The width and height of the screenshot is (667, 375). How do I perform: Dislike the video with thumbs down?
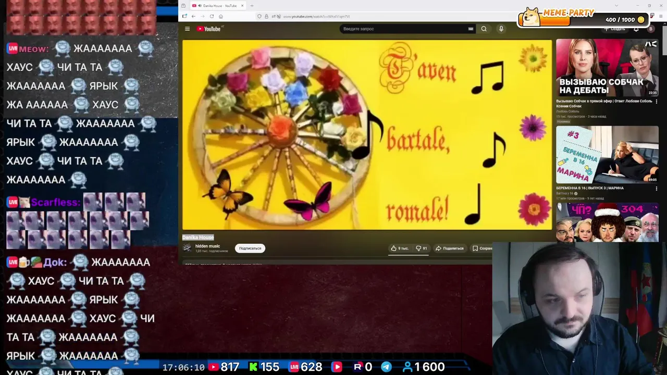(x=422, y=248)
